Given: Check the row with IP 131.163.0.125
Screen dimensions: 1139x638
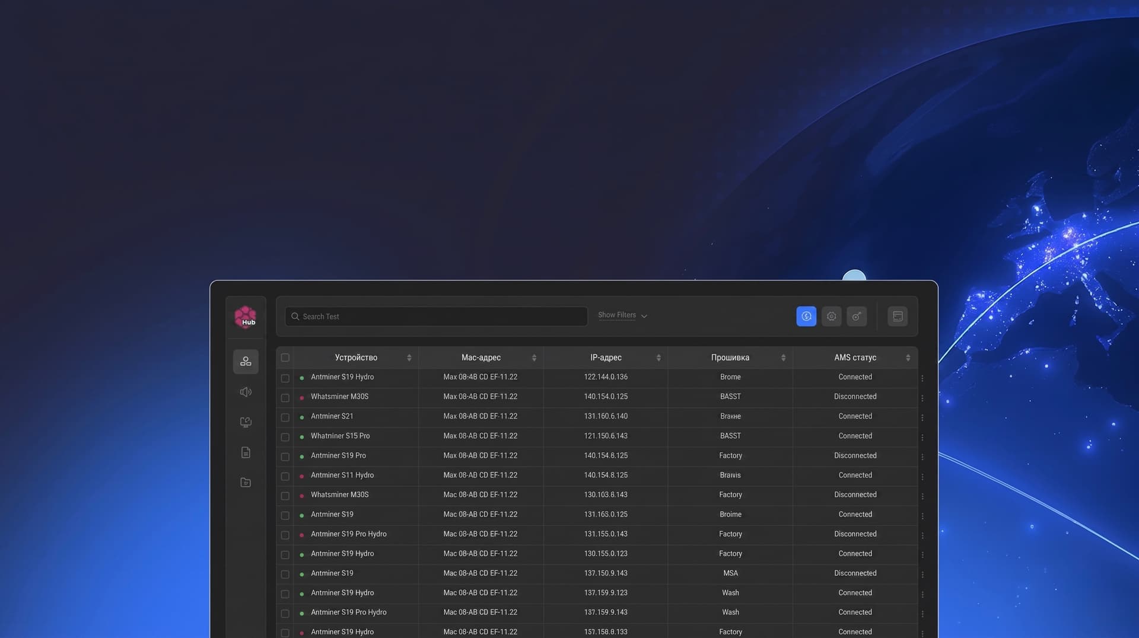Looking at the screenshot, I should (x=285, y=516).
